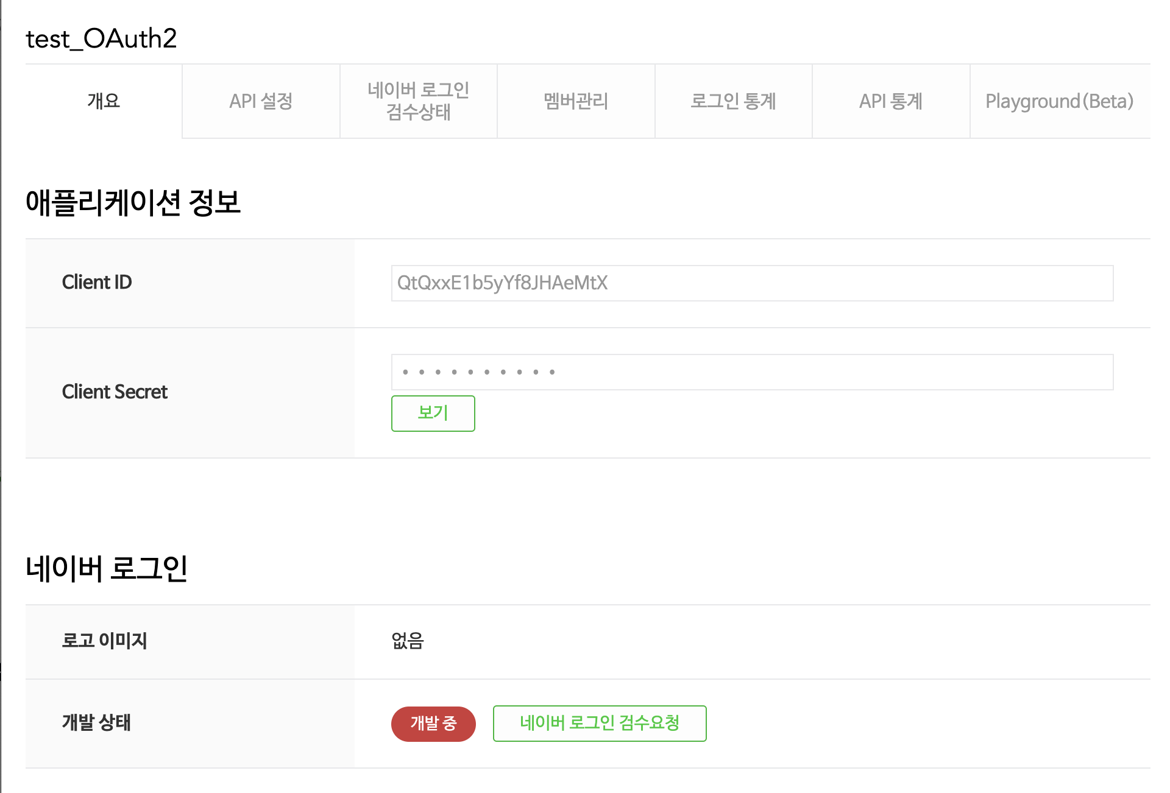Go to the 멤버관리 tab
Screen dimensions: 1170x793
(x=576, y=101)
